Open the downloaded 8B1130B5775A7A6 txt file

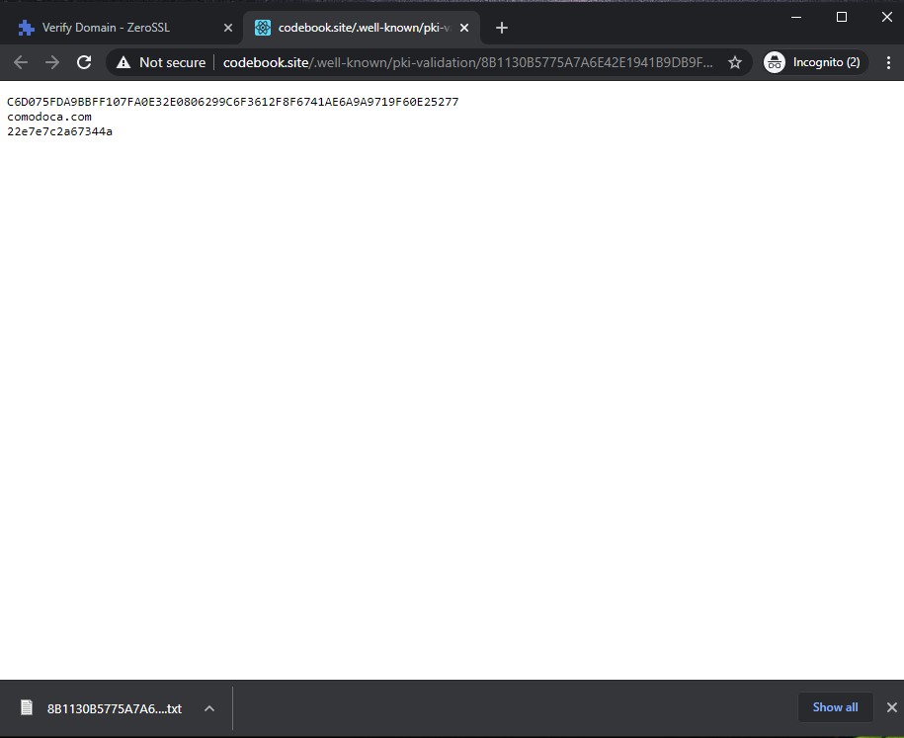pos(115,708)
